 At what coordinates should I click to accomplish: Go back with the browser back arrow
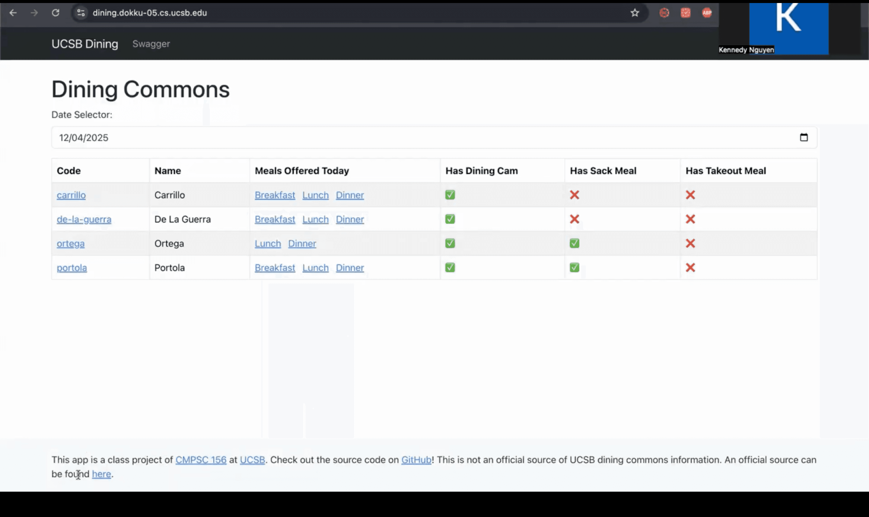13,13
